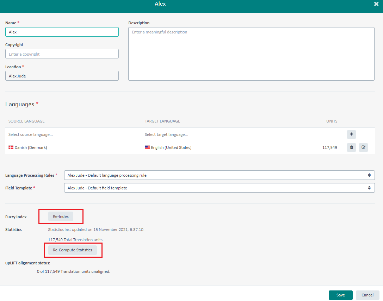
Task: Click the United States flag icon
Action: tap(147, 148)
